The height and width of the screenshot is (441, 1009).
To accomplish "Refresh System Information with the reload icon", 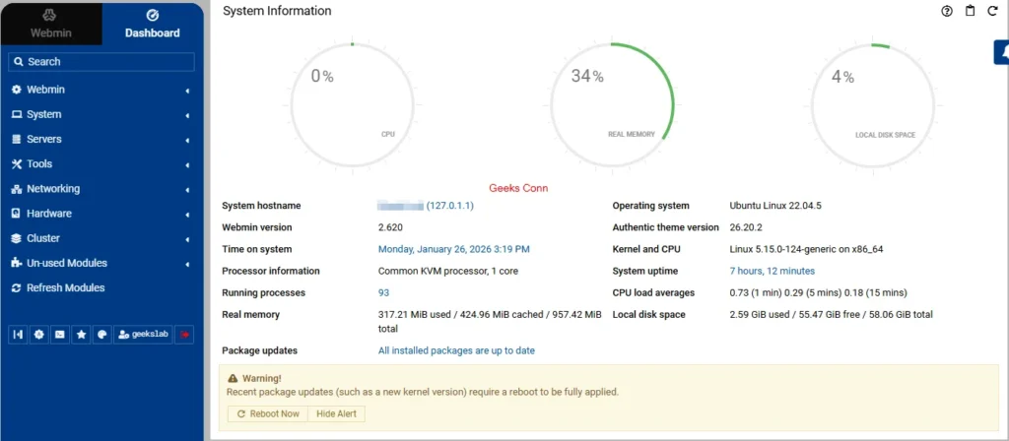I will [x=992, y=11].
